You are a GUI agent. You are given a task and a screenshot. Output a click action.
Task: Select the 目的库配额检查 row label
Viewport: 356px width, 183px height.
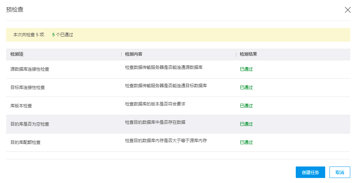click(25, 142)
